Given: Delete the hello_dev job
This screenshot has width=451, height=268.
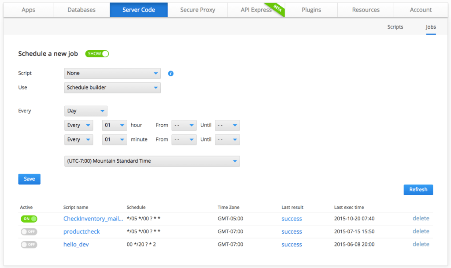Looking at the screenshot, I should click(x=421, y=244).
